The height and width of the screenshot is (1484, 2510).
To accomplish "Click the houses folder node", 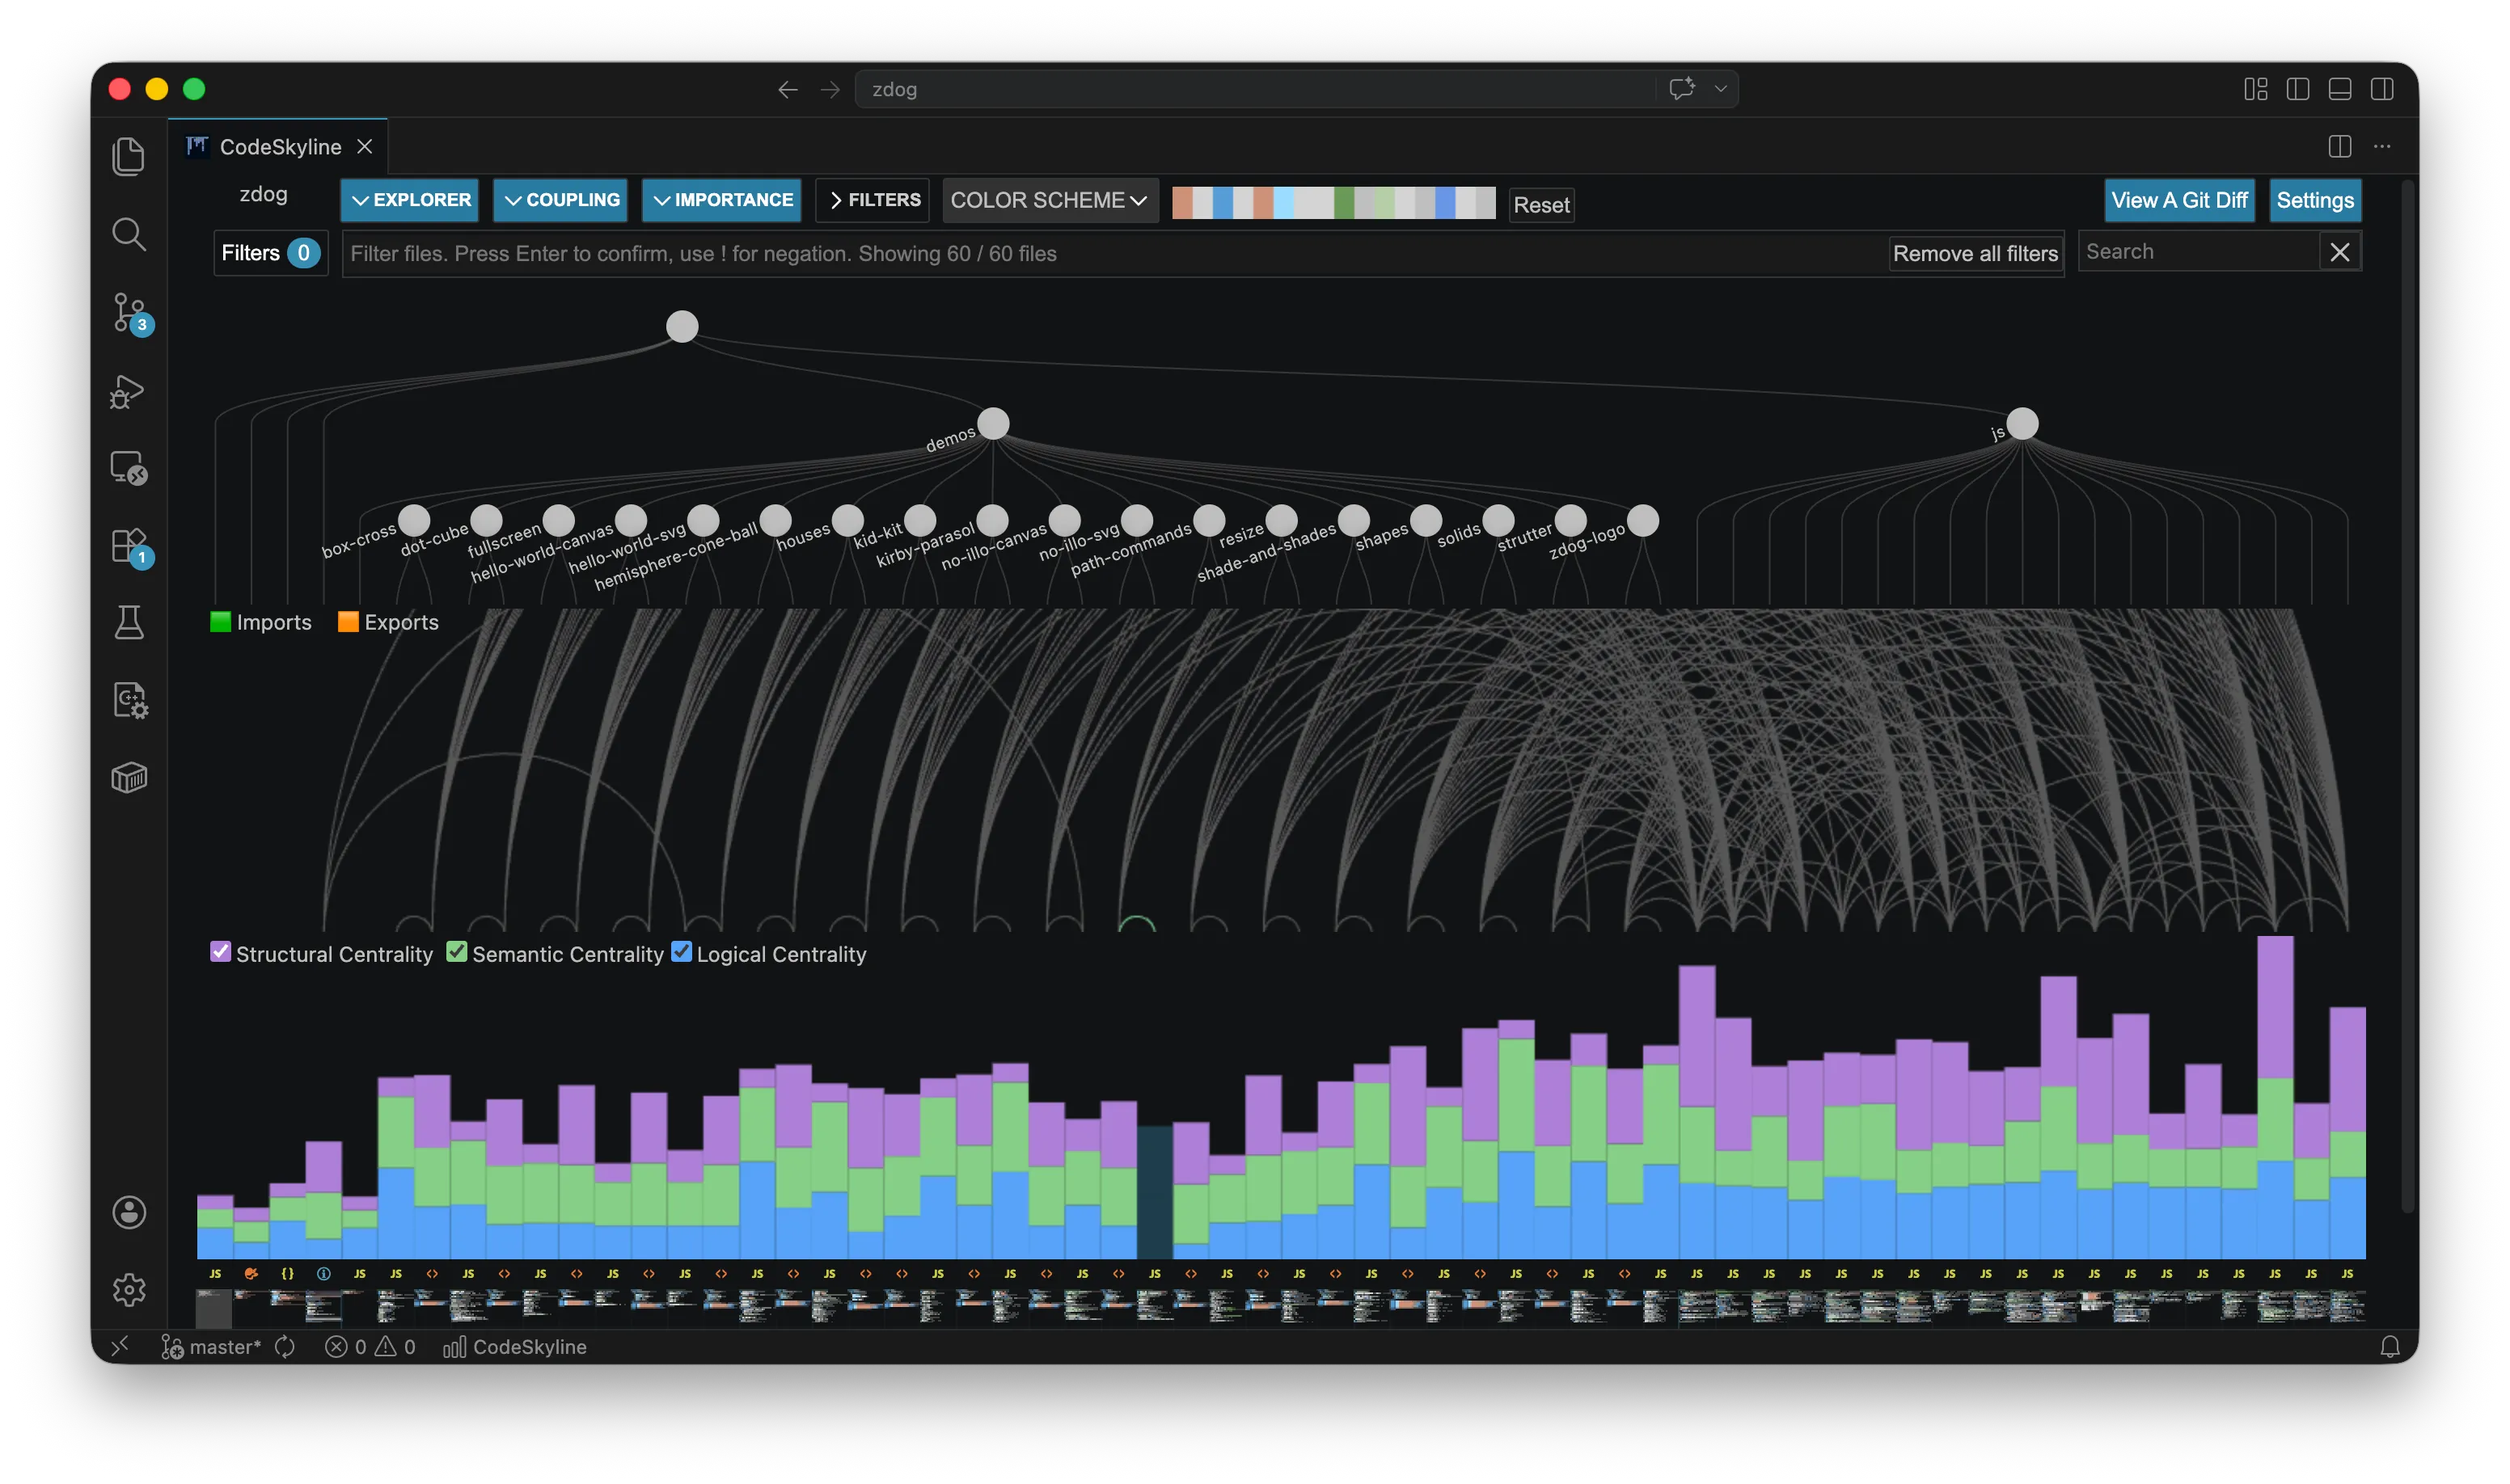I will pos(847,520).
